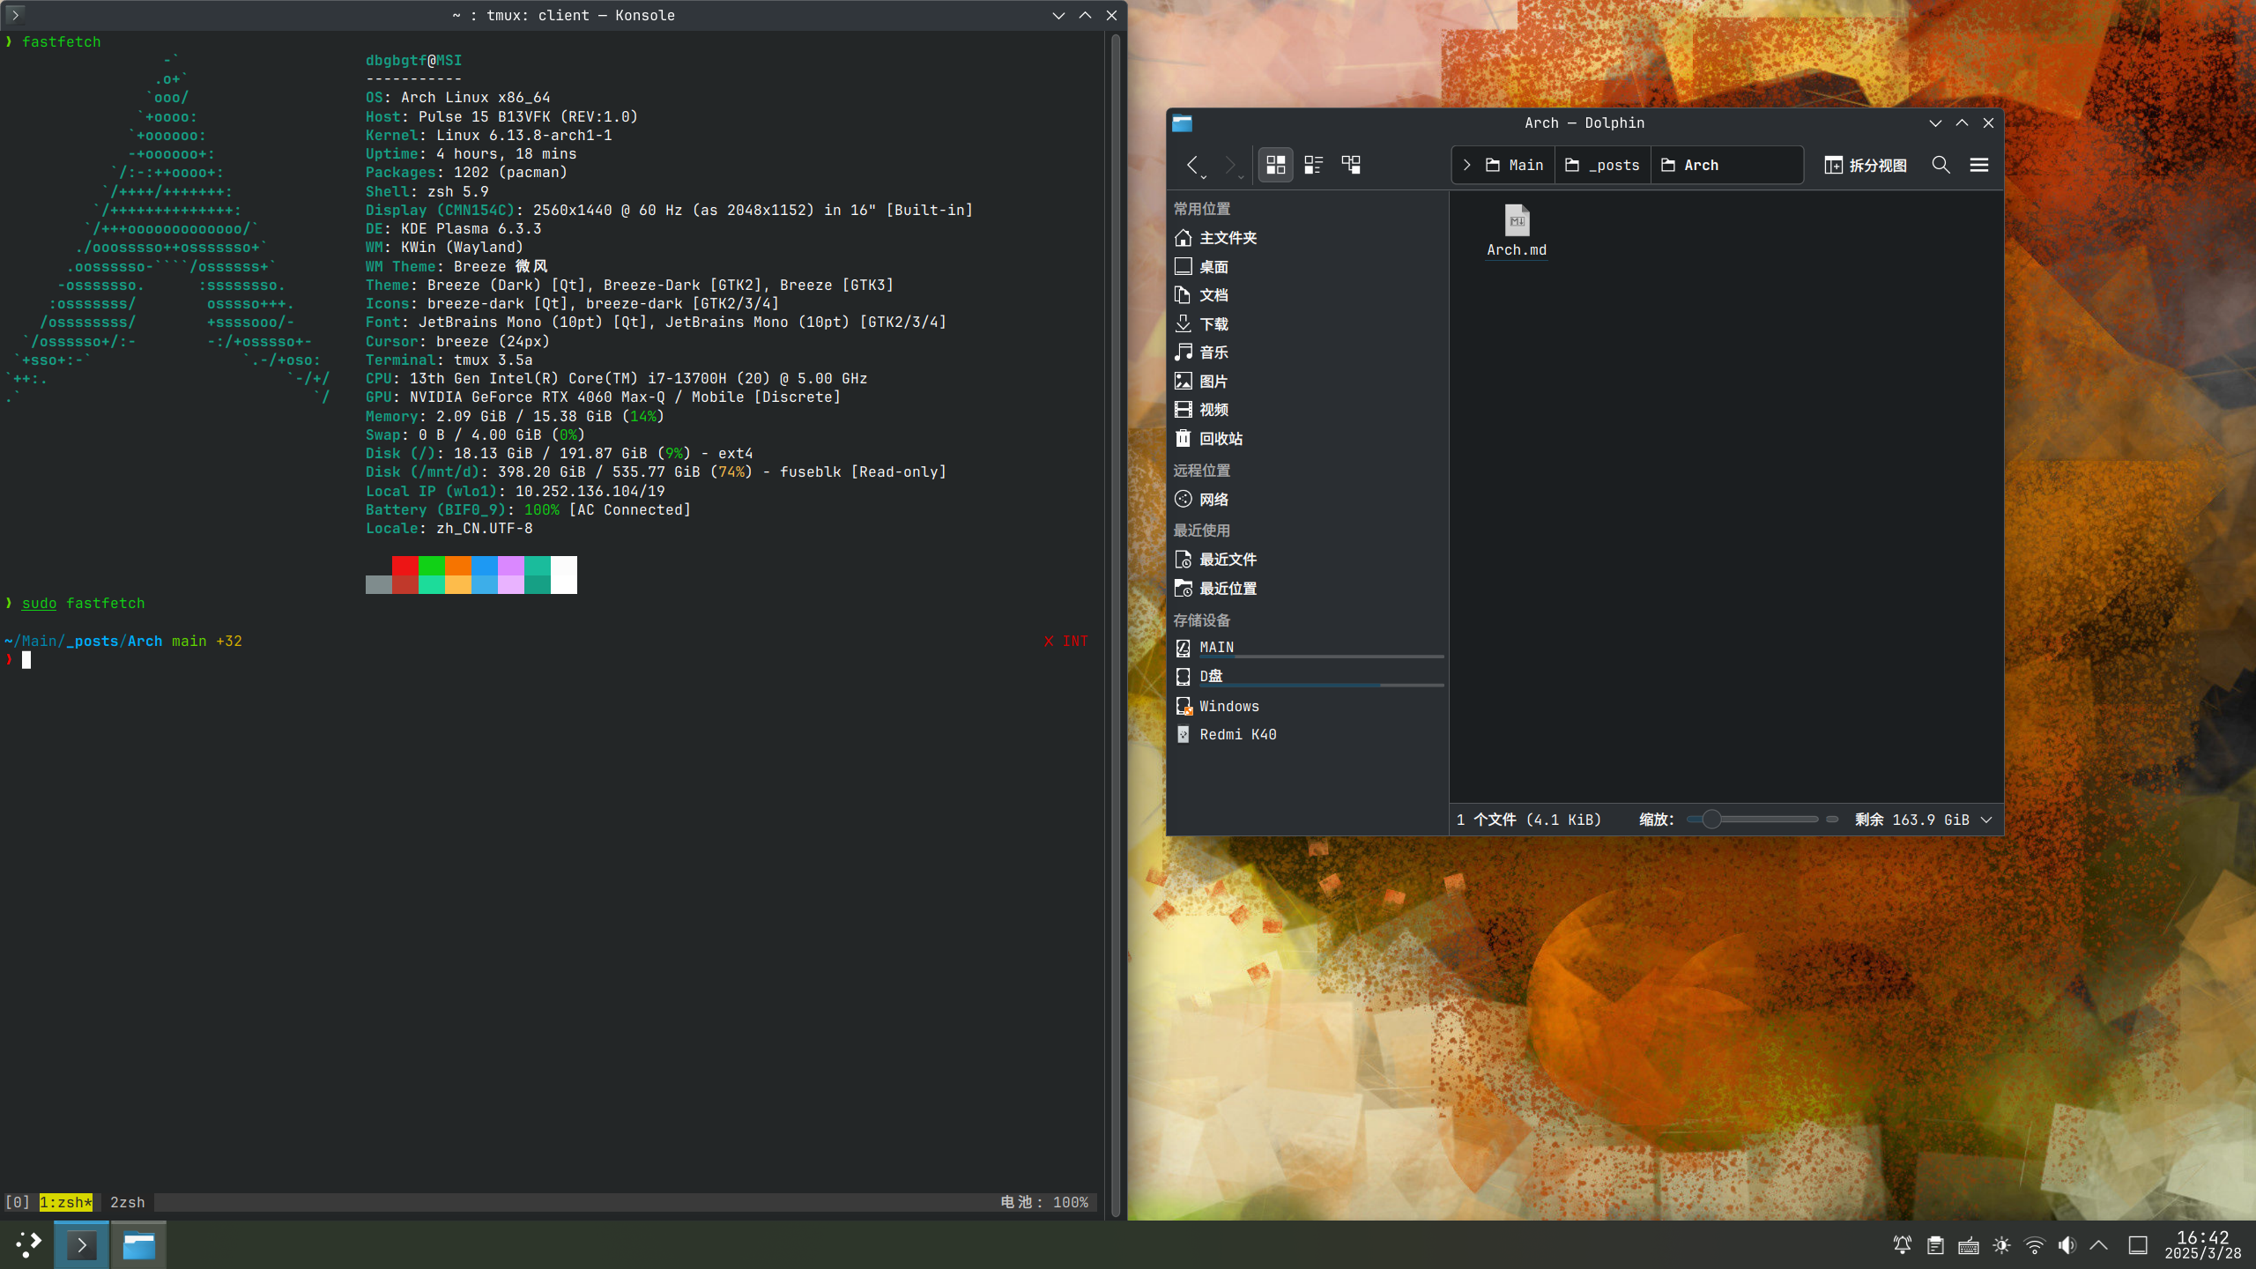Switch to tmux window 2zsh

[x=127, y=1202]
